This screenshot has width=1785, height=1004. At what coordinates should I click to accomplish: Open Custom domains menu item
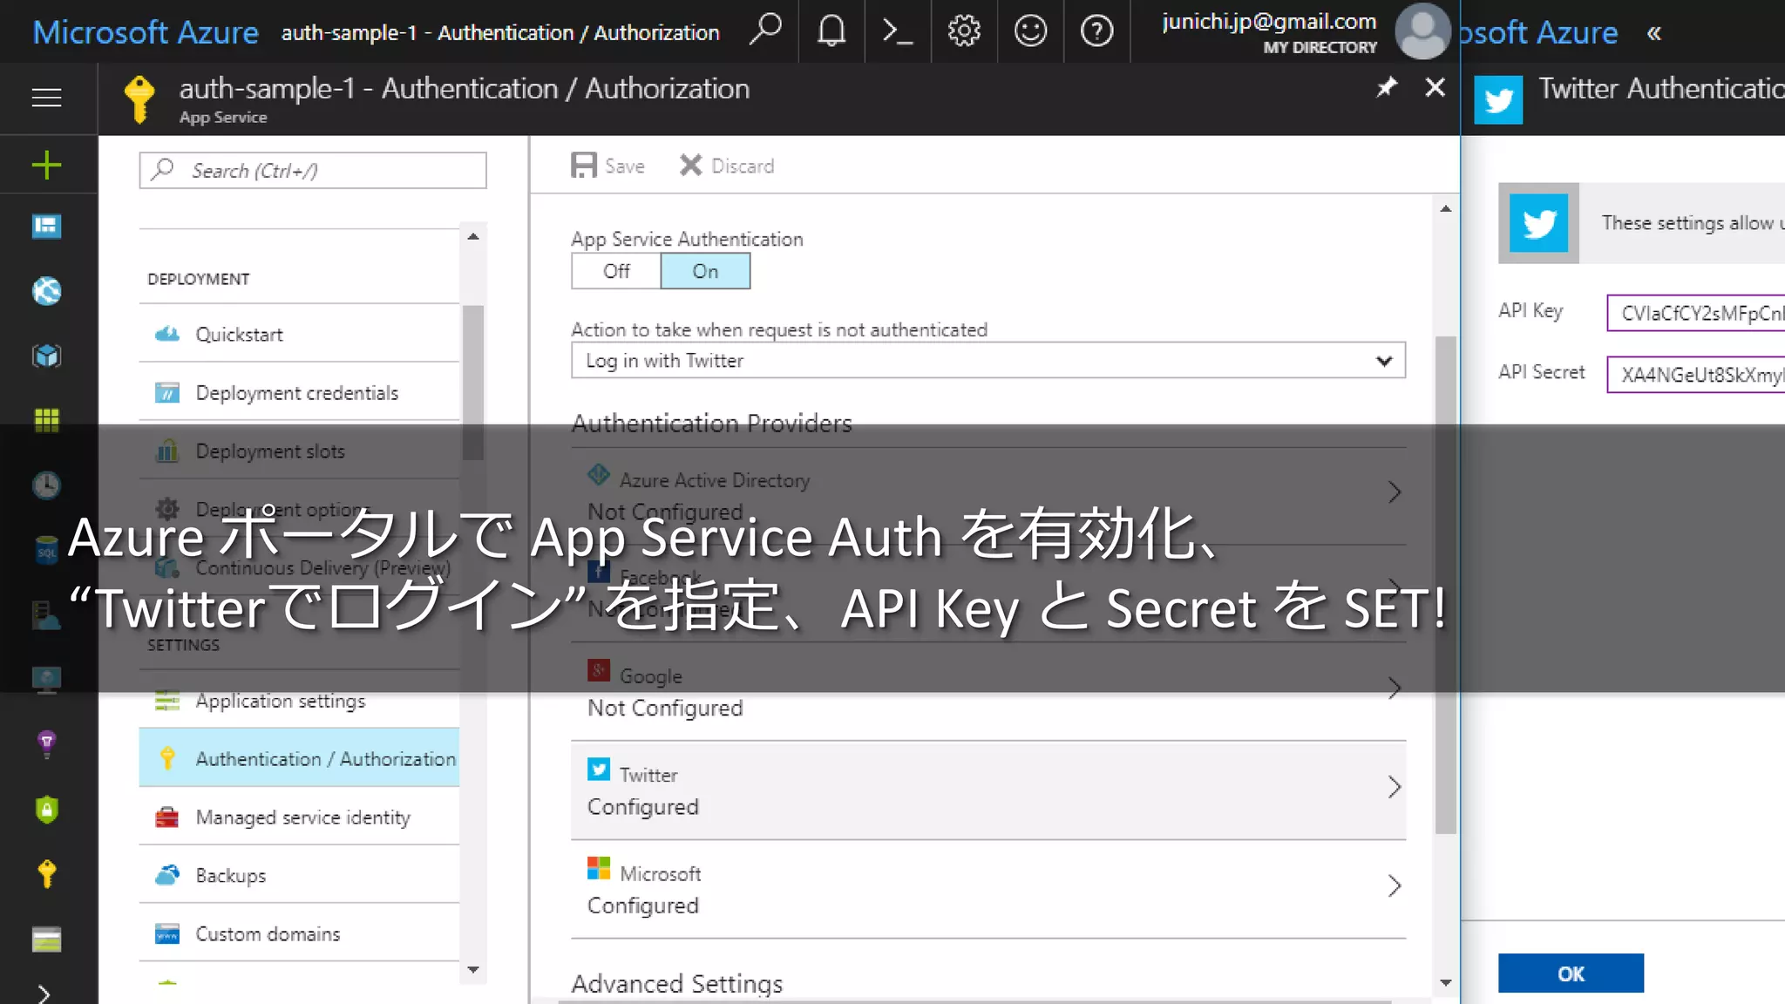(299, 933)
